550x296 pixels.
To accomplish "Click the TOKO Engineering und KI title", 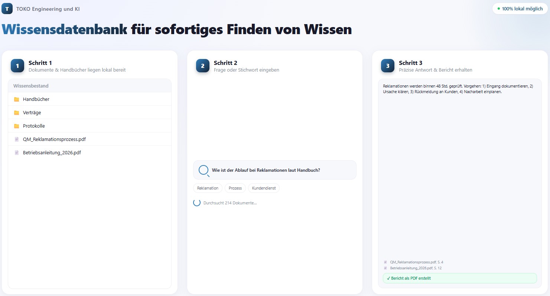I will pos(48,9).
